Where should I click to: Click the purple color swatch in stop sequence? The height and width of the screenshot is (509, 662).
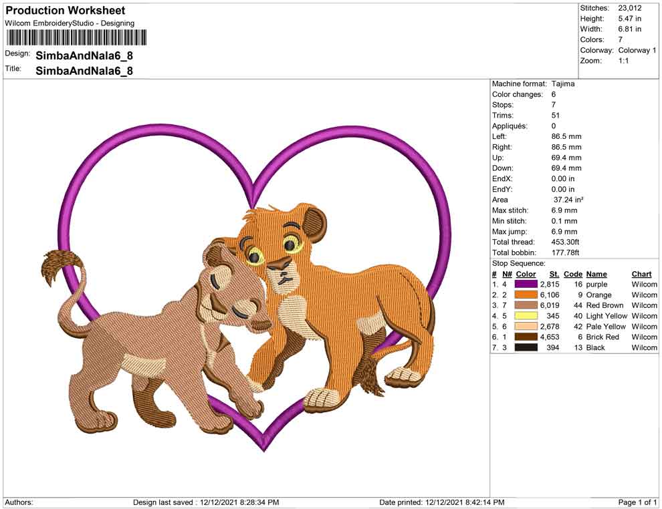[x=526, y=285]
